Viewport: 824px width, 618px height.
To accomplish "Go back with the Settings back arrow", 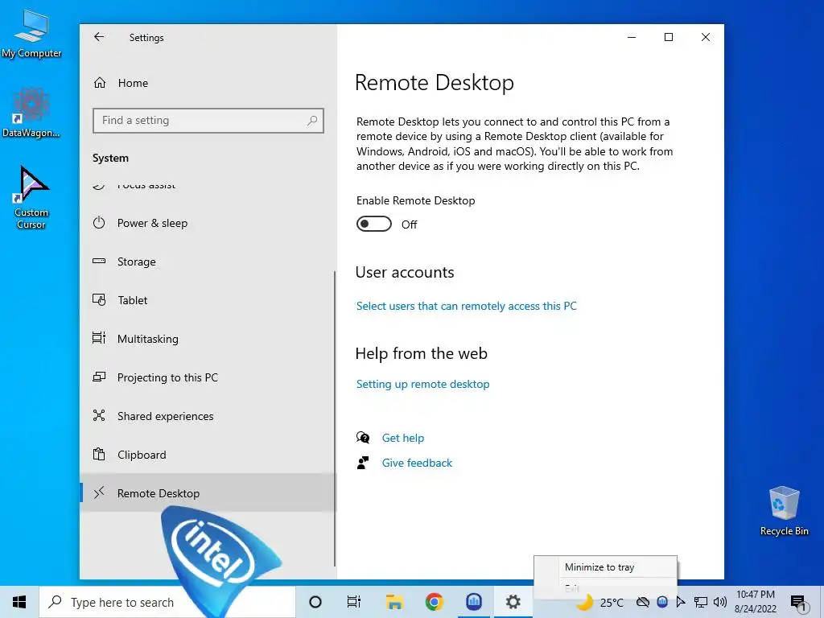I will (x=99, y=37).
